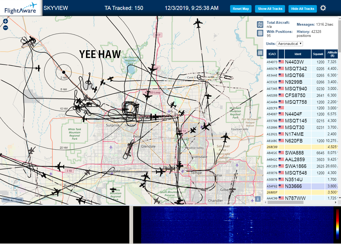Click the Reset Map button
The height and width of the screenshot is (244, 341).
pyautogui.click(x=241, y=9)
